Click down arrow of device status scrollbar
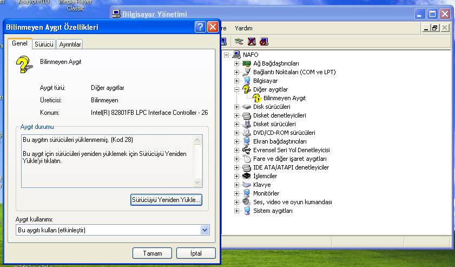455x267 pixels. tap(197, 183)
